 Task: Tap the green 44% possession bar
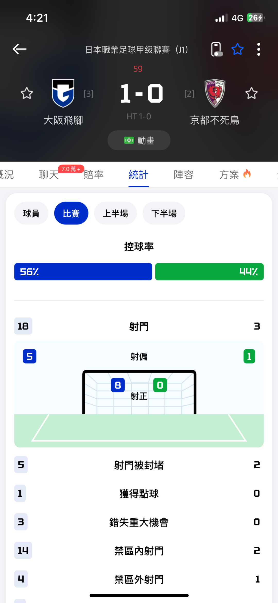tap(209, 272)
